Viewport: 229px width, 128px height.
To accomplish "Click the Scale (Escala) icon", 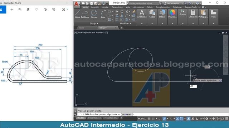I will pyautogui.click(x=122, y=20).
